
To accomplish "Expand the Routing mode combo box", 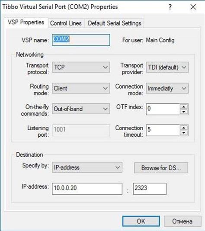I will 81,88.
